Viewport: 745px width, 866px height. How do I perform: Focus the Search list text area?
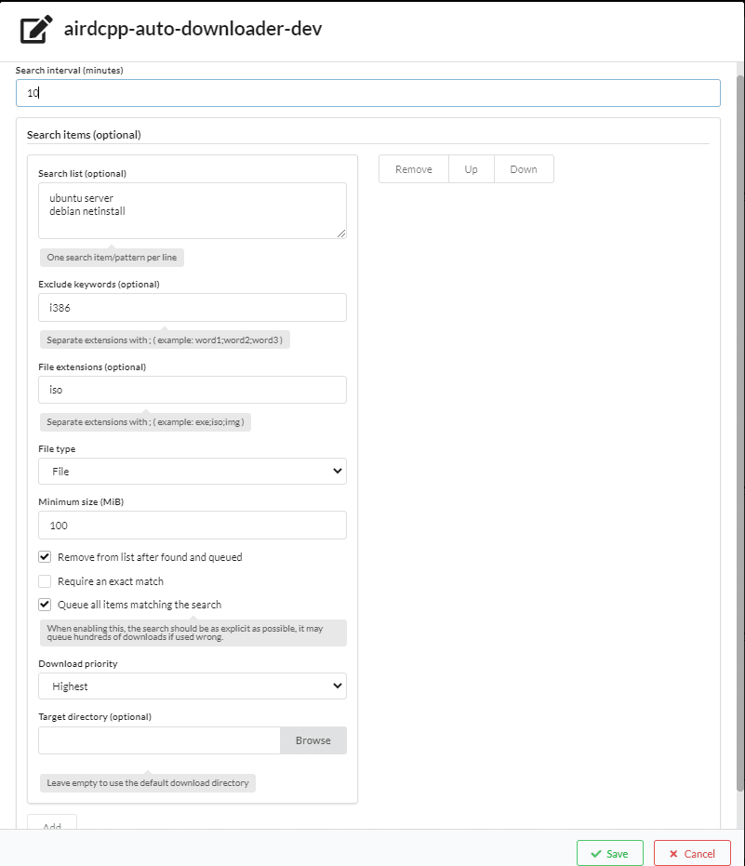(x=192, y=210)
